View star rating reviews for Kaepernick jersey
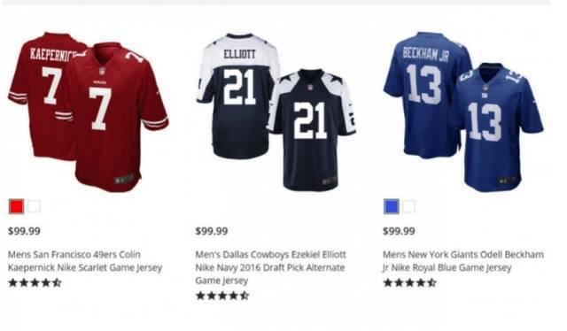 coord(35,282)
